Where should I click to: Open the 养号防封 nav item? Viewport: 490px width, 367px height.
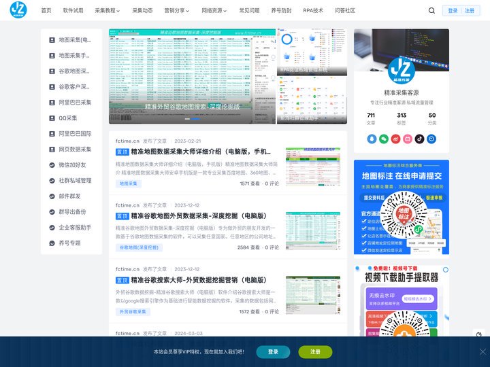(x=281, y=10)
